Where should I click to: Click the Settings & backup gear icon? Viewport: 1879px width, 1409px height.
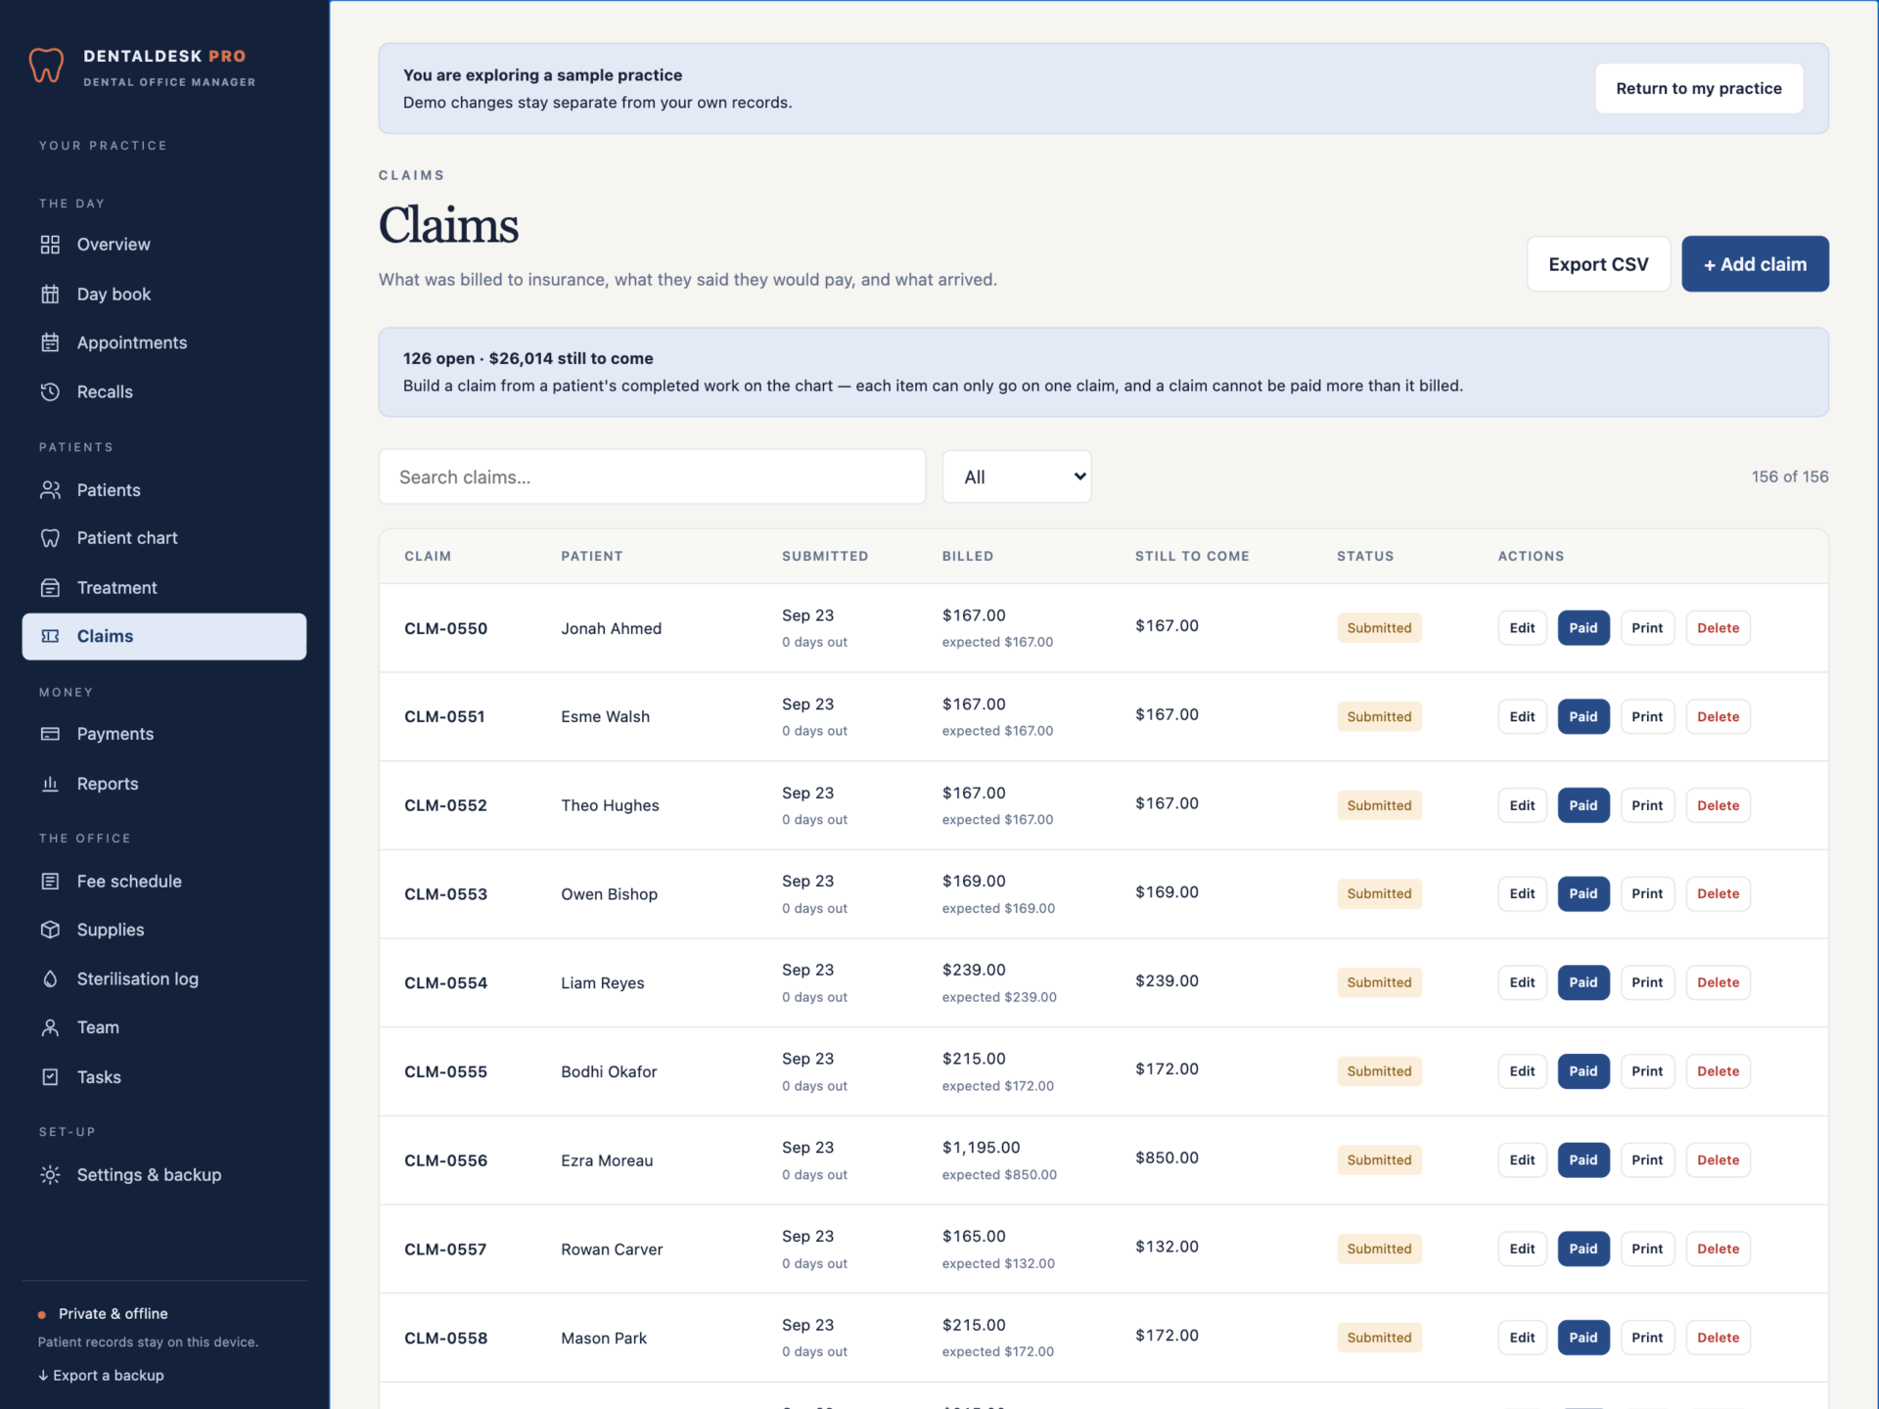(50, 1174)
